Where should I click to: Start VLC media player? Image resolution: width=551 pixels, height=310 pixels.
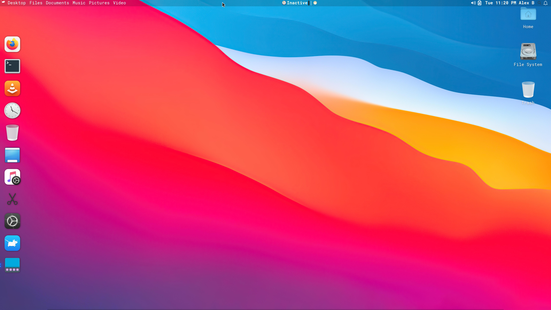[x=12, y=88]
